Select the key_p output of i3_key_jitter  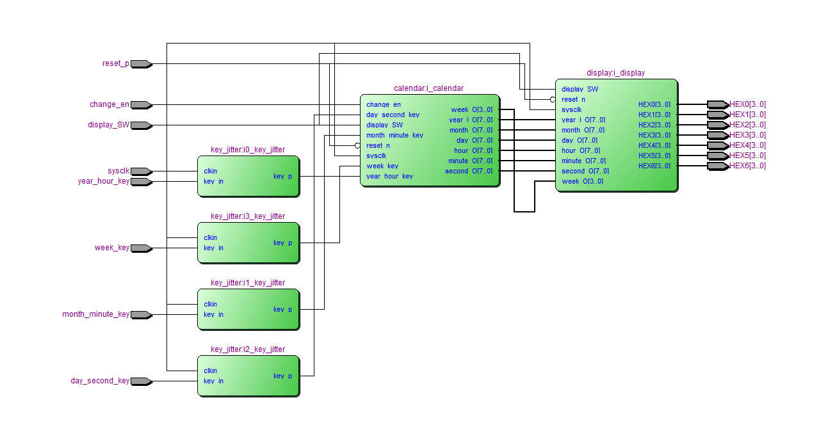click(x=282, y=243)
